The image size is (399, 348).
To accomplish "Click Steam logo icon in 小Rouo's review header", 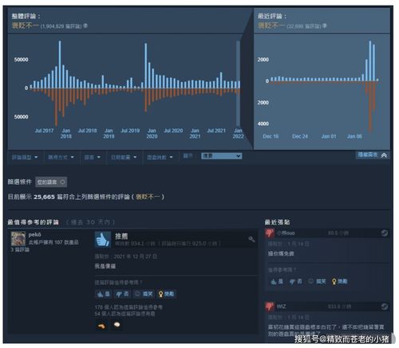I will (x=385, y=233).
